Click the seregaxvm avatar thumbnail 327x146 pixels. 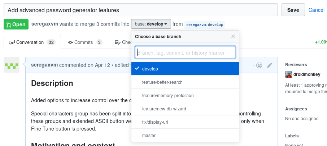(12, 65)
